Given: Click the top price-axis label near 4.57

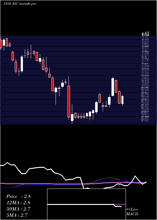Looking at the screenshot, I should (145, 34).
